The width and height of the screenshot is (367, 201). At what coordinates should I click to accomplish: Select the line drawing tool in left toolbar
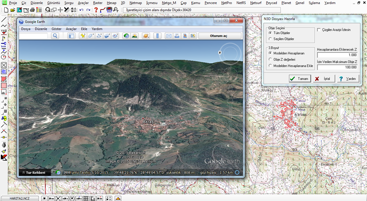click(x=4, y=20)
